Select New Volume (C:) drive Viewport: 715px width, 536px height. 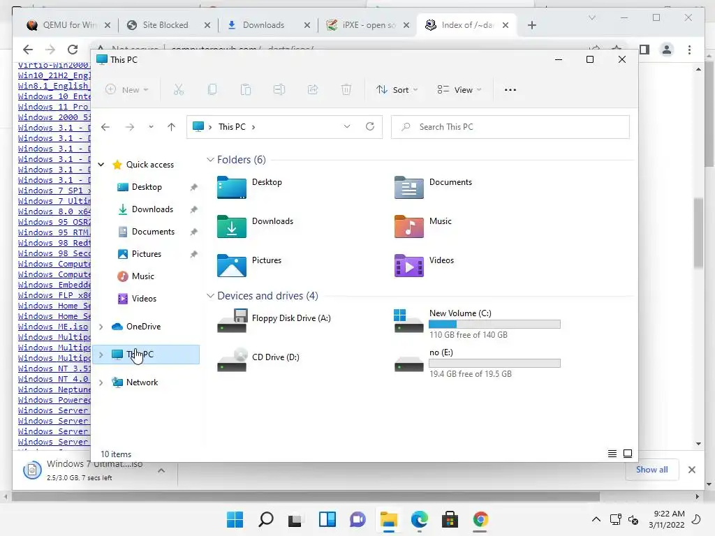click(x=477, y=324)
